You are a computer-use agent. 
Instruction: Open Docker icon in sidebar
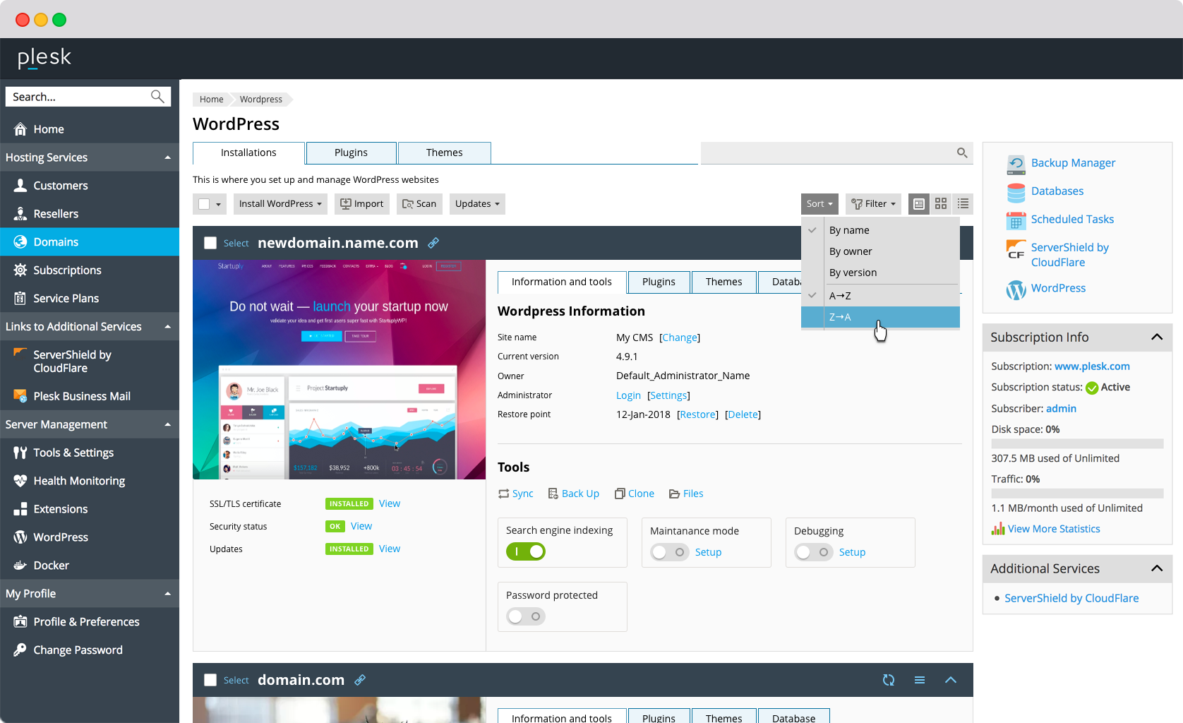coord(20,565)
